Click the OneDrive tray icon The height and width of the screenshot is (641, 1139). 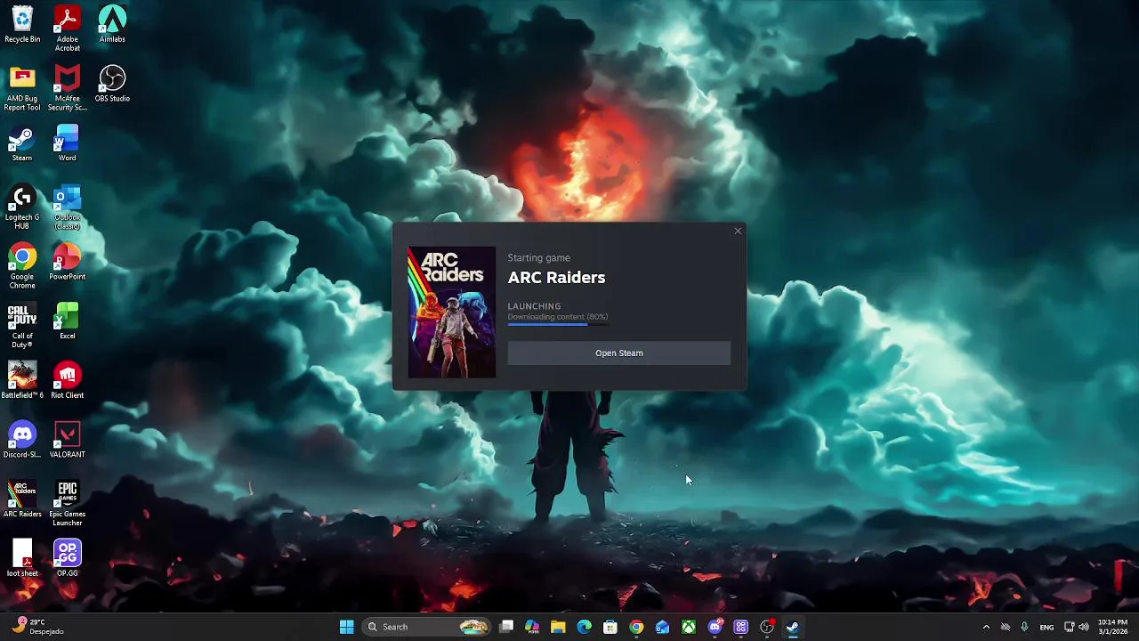(x=1006, y=627)
